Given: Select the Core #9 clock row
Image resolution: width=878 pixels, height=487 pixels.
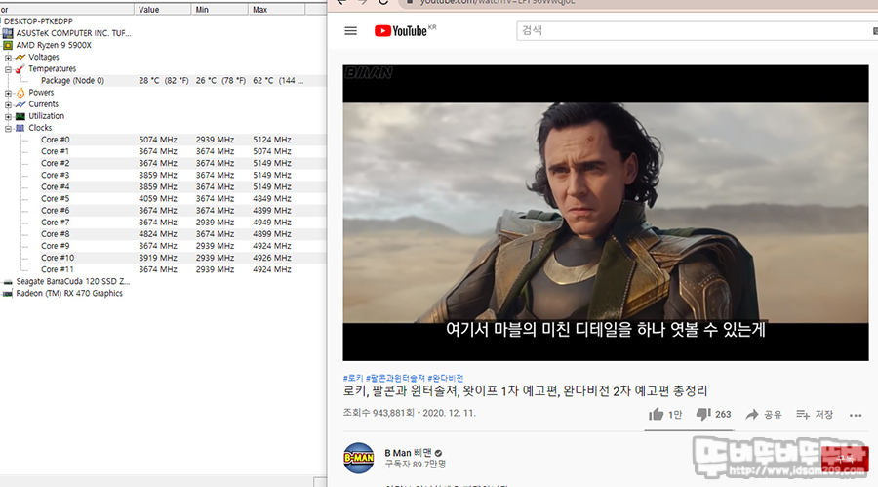Looking at the screenshot, I should 163,246.
